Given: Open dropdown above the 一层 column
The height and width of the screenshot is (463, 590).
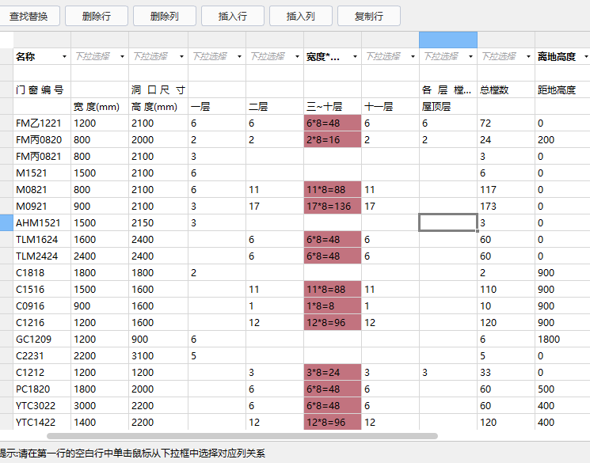Looking at the screenshot, I should point(239,57).
